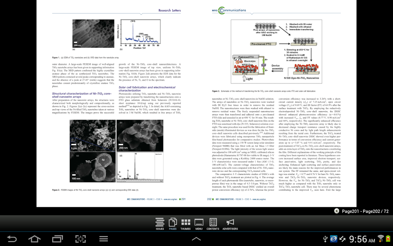Tap the solar cell fabrication schematic Figure 3
This screenshot has width=393, height=246.
276,52
